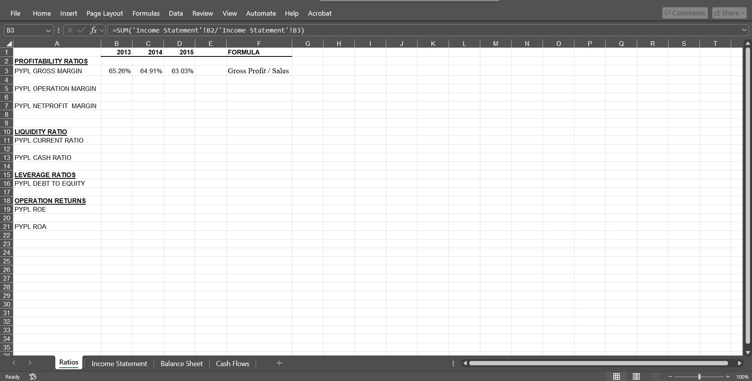
Task: Switch to the Balance Sheet tab
Action: [x=182, y=363]
